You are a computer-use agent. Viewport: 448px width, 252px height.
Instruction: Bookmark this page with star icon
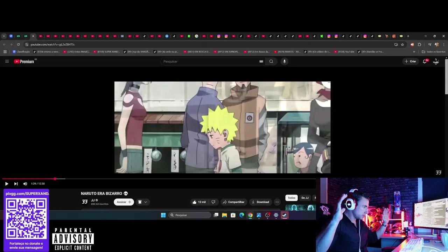[x=402, y=44]
